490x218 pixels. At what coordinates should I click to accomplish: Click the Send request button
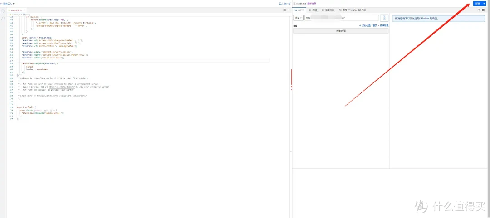coord(384,18)
